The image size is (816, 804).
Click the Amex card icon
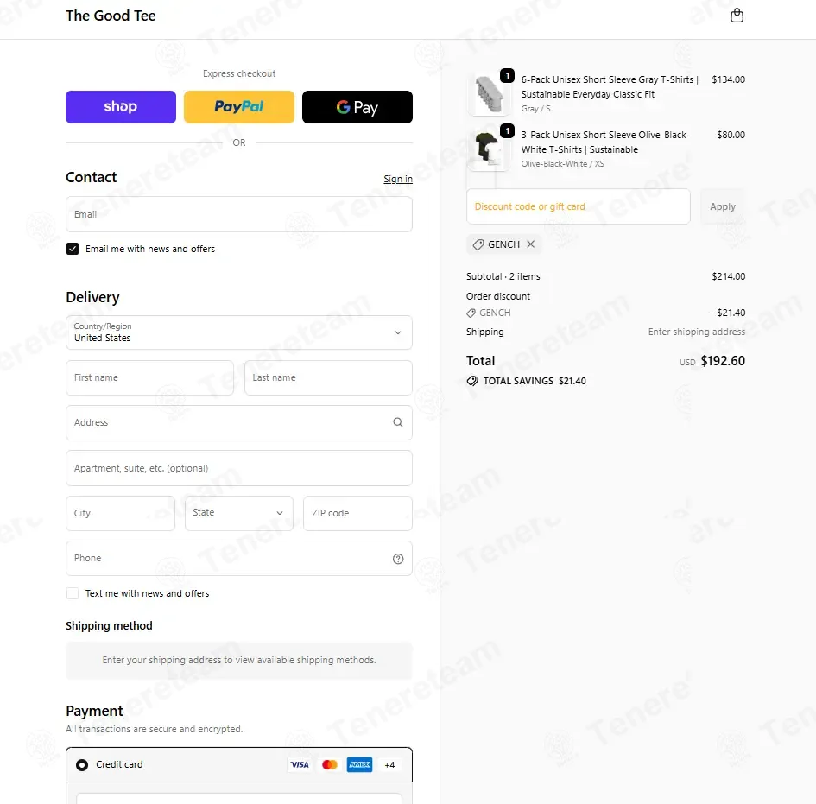point(358,764)
